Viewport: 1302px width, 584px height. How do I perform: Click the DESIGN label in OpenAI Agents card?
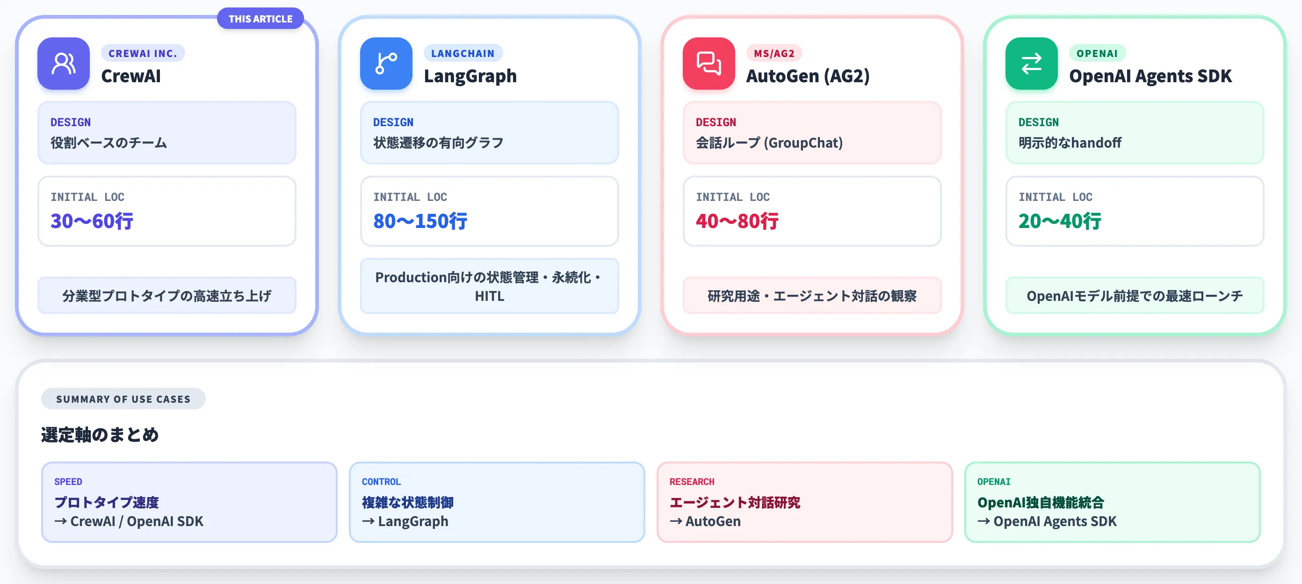(1039, 122)
